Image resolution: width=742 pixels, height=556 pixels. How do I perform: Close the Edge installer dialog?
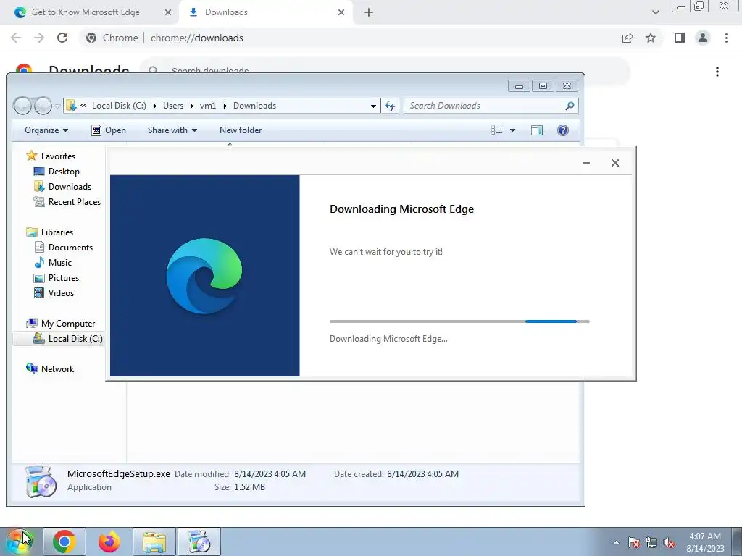[614, 163]
